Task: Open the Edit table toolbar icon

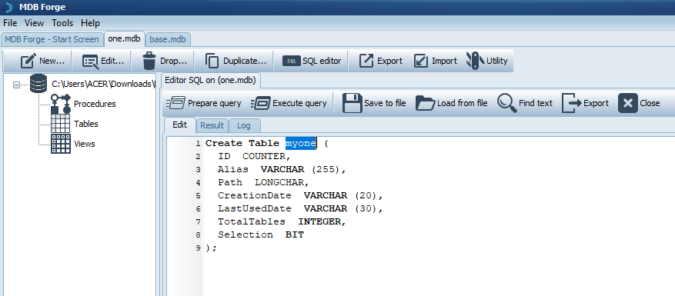Action: (90, 61)
